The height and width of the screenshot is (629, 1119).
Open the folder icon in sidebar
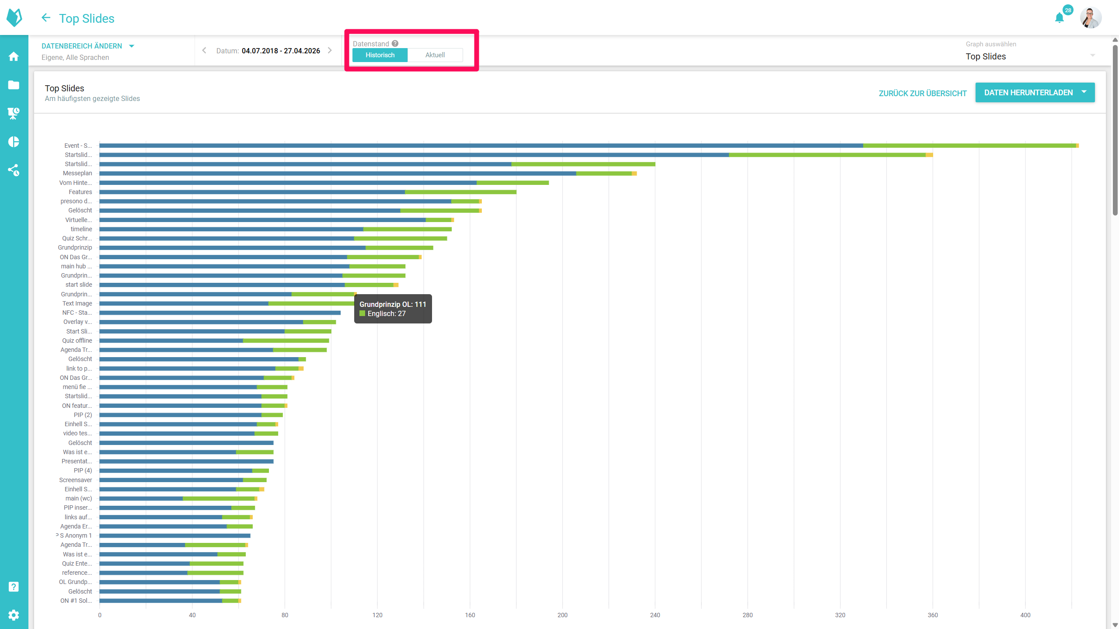(14, 85)
